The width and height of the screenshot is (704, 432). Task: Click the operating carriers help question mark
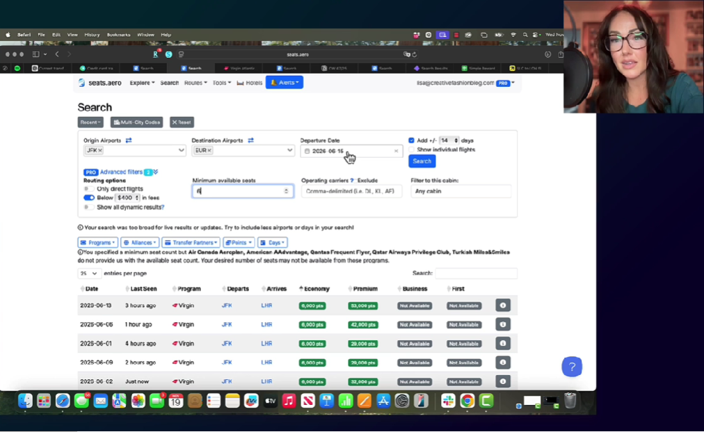point(352,181)
